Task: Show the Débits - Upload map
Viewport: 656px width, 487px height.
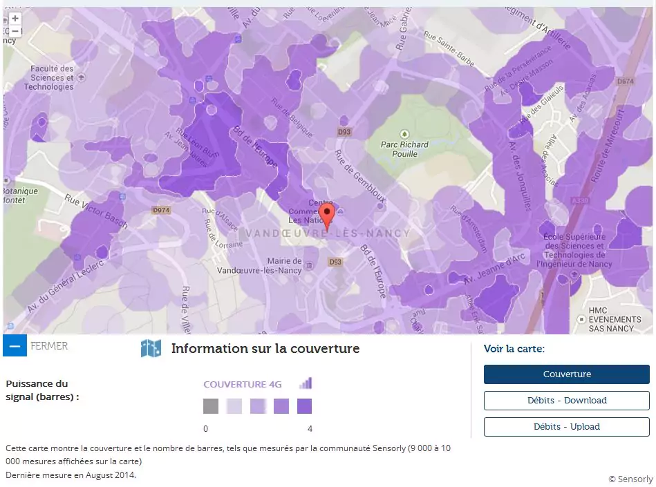Action: [x=566, y=427]
